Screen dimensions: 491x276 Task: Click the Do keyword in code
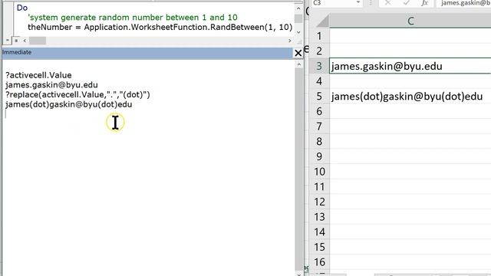(22, 8)
